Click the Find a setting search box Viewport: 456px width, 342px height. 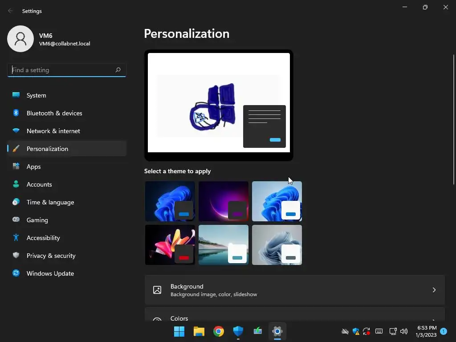point(67,70)
